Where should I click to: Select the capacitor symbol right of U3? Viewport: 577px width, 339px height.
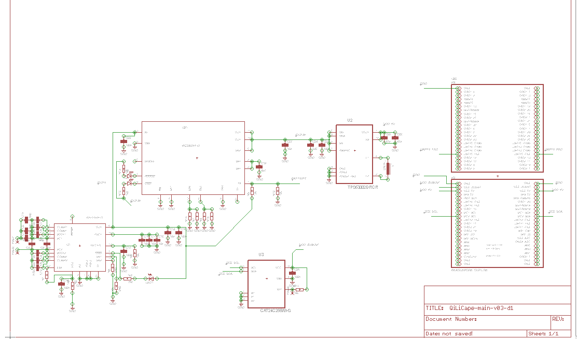[292, 273]
